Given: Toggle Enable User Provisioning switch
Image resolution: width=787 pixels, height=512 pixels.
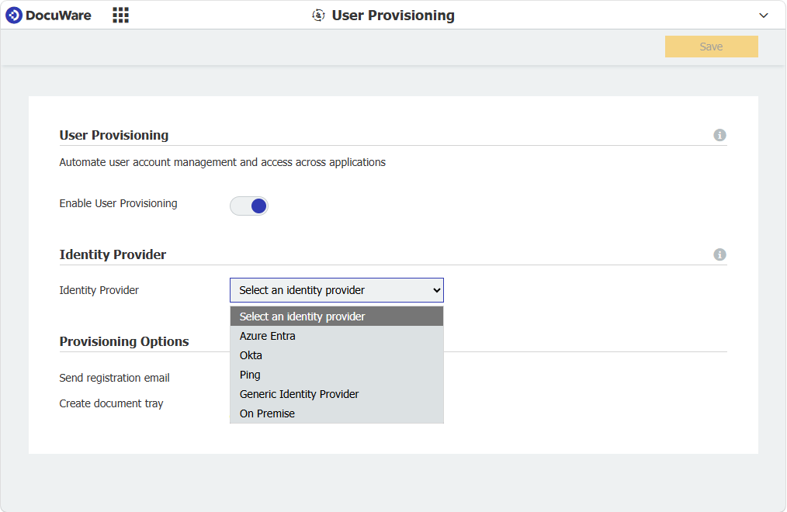Looking at the screenshot, I should pyautogui.click(x=249, y=206).
